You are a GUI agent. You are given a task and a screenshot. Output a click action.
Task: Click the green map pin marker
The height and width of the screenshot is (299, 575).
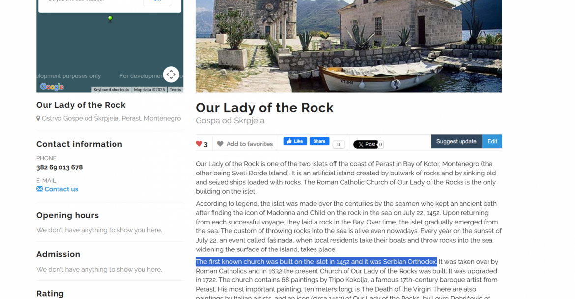110,18
